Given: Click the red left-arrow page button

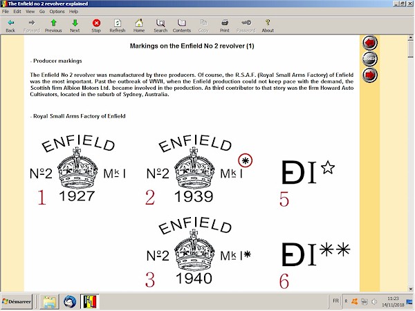Looking at the screenshot, I should 370,42.
